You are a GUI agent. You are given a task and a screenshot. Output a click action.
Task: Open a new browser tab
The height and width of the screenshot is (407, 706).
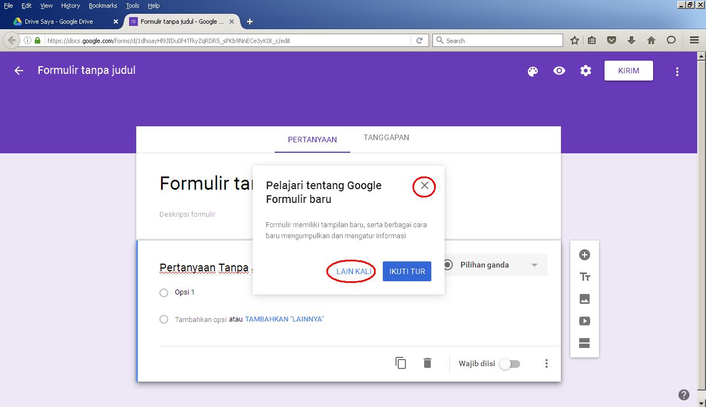(x=250, y=22)
